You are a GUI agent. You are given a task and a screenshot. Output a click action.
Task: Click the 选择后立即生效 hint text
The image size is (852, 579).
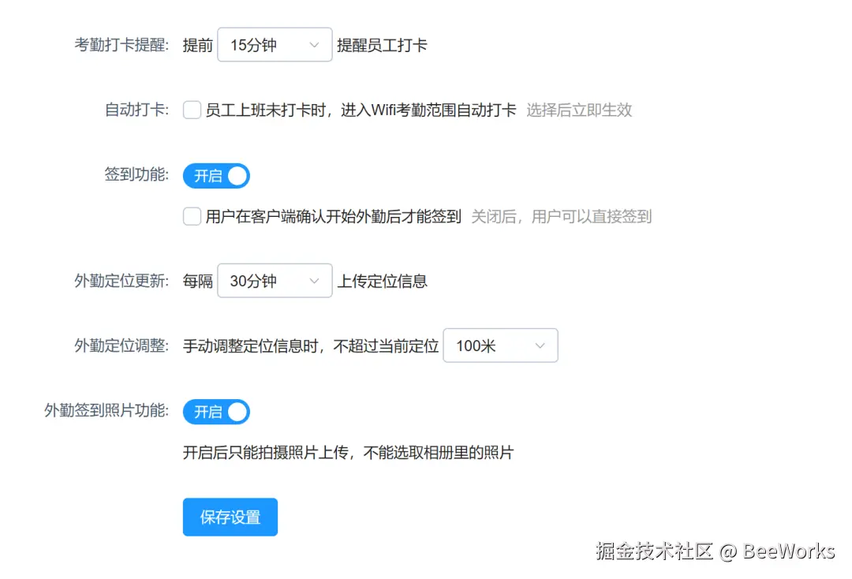tap(580, 110)
